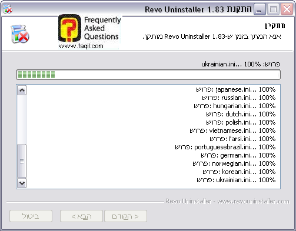Click the wait message mentioning Revo Uninstaller 1.83
The image size is (296, 231).
coord(212,36)
